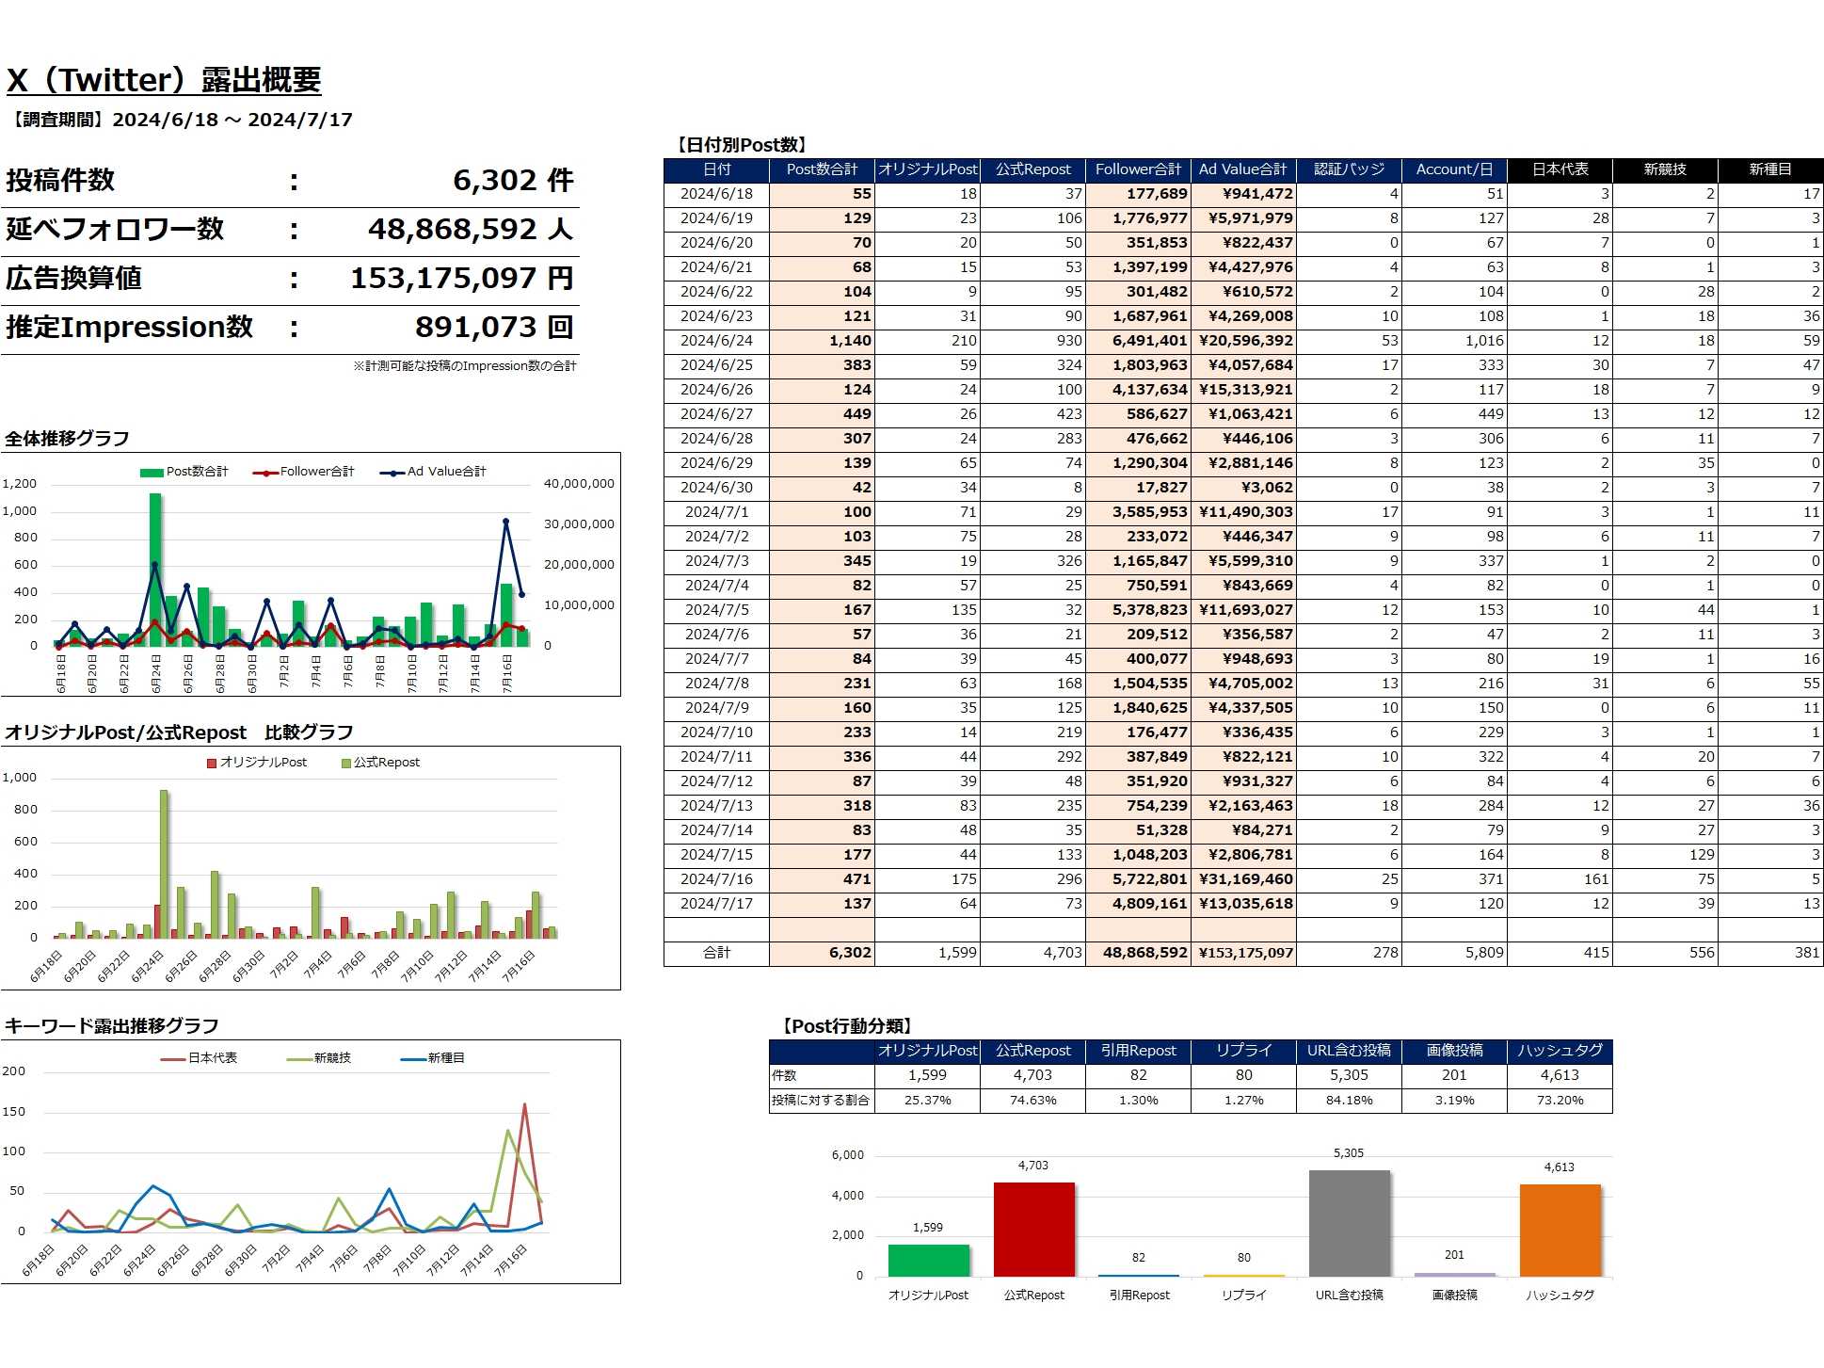Click the red 公式Repost bar in bottom chart
Viewport: 1824px width, 1368px height.
click(x=1033, y=1230)
